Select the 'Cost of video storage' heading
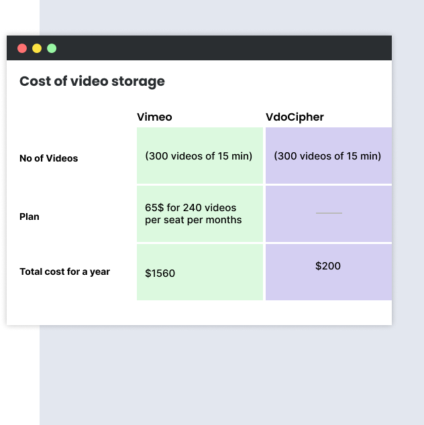This screenshot has height=425, width=424. pos(92,81)
